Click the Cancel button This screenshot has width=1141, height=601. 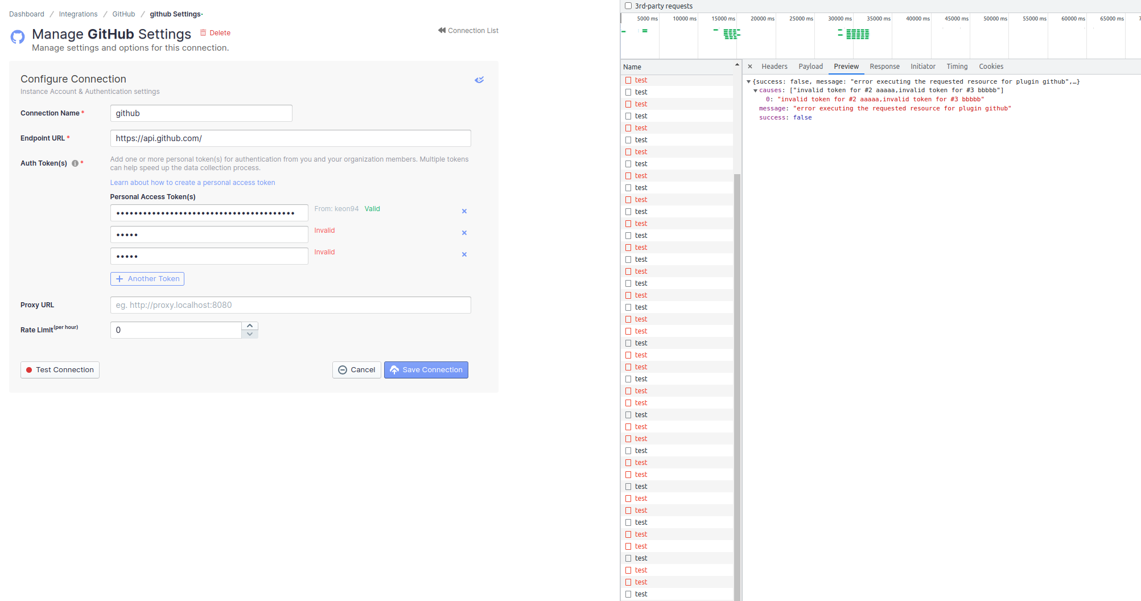coord(357,370)
